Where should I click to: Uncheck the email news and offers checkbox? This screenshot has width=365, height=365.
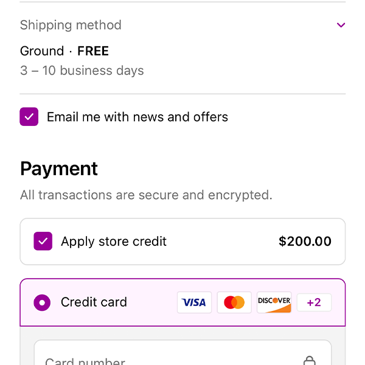click(x=29, y=117)
